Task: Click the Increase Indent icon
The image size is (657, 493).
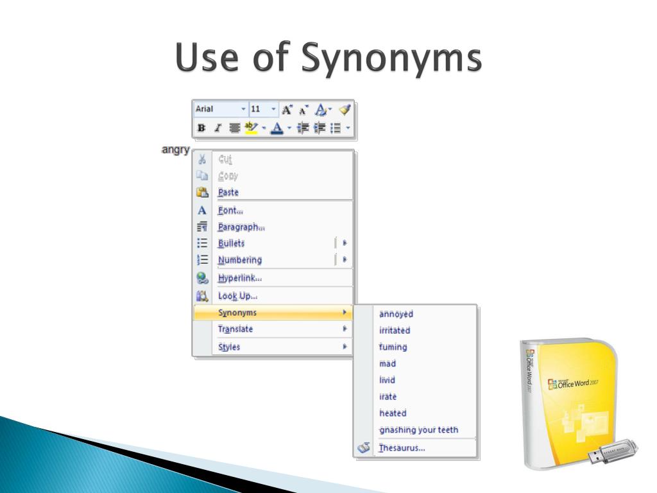Action: [320, 128]
